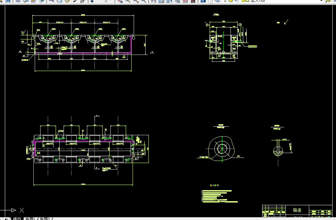Click the Cut scissors icon

click(x=52, y=1)
